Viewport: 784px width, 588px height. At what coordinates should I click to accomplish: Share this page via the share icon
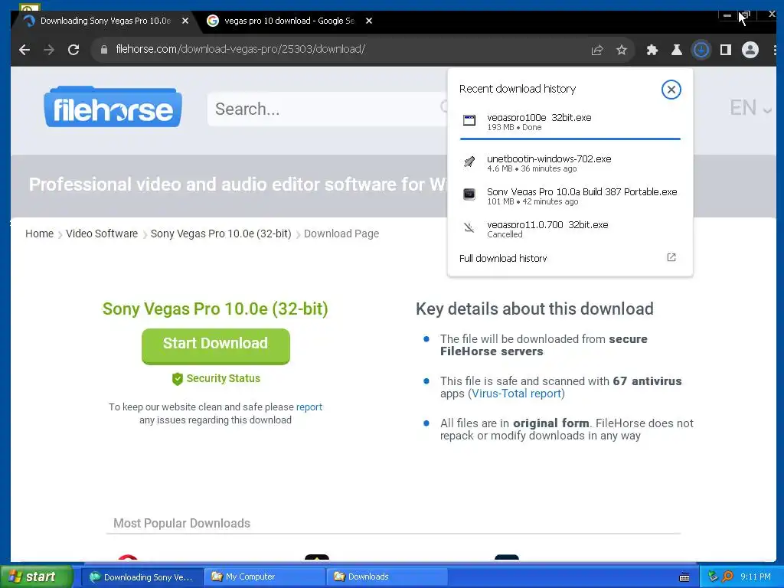[x=597, y=50]
